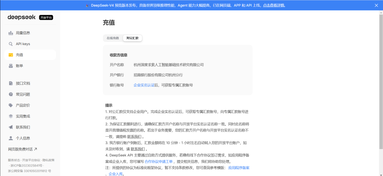Click the 充值 page heading

click(109, 23)
